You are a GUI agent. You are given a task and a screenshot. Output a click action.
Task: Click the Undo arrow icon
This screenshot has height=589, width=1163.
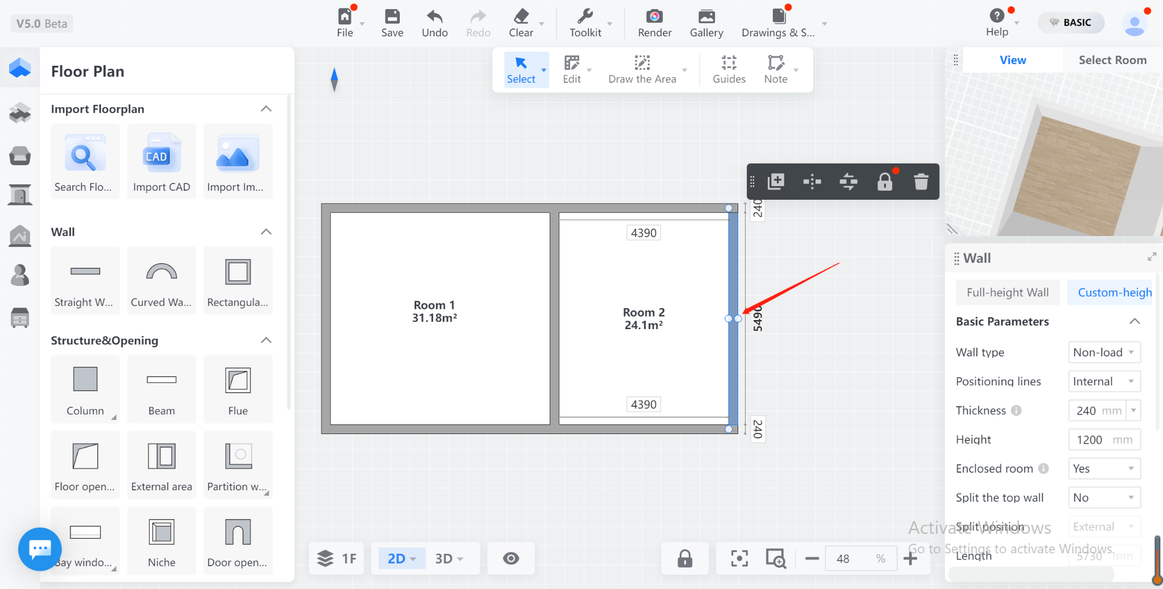coord(434,16)
